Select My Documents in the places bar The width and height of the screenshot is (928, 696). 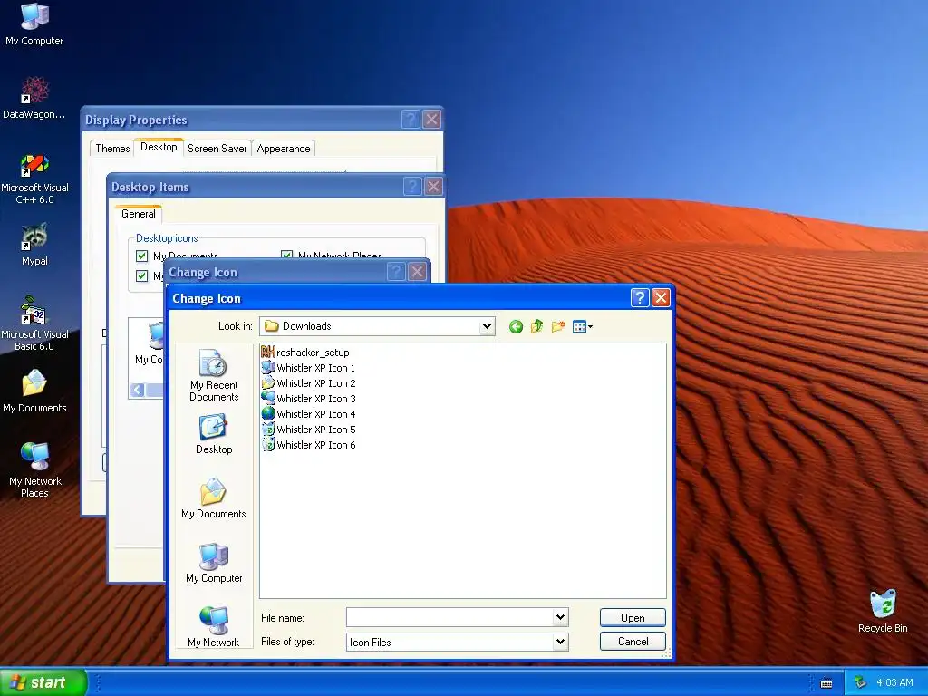point(214,498)
